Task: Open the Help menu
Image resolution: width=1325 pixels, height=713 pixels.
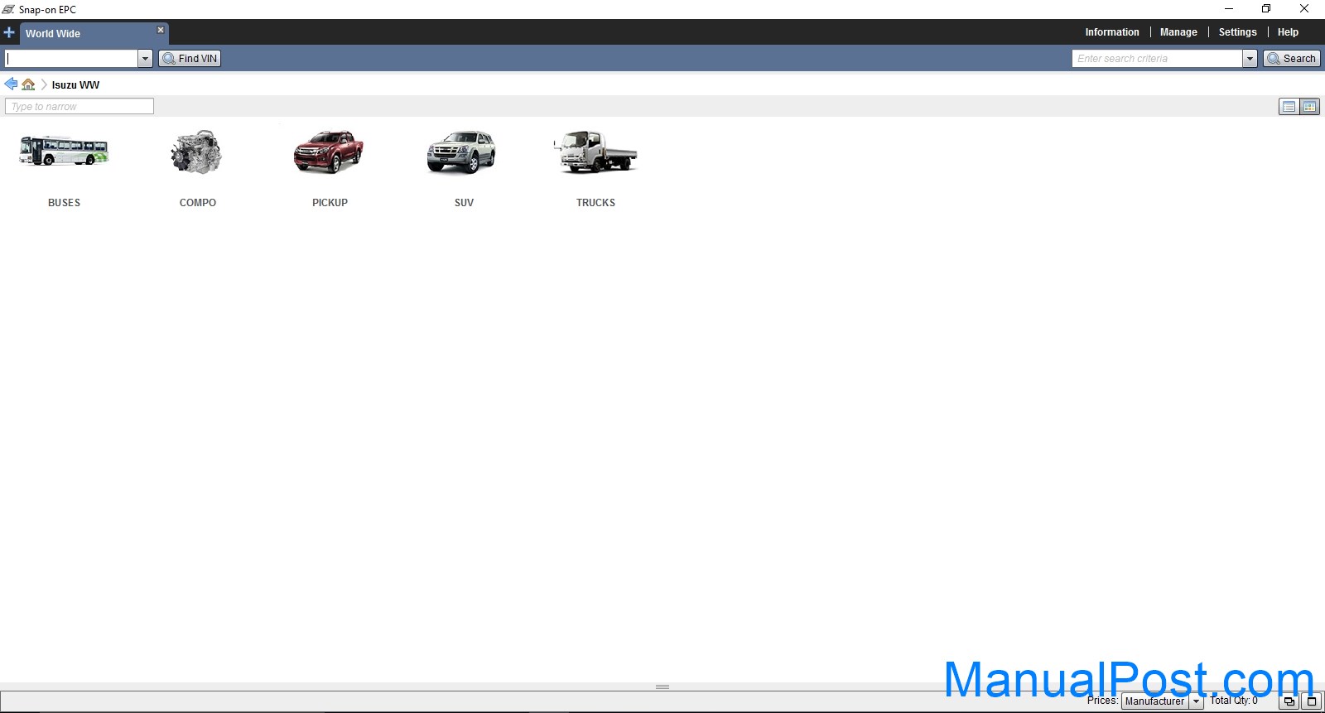Action: 1288,32
